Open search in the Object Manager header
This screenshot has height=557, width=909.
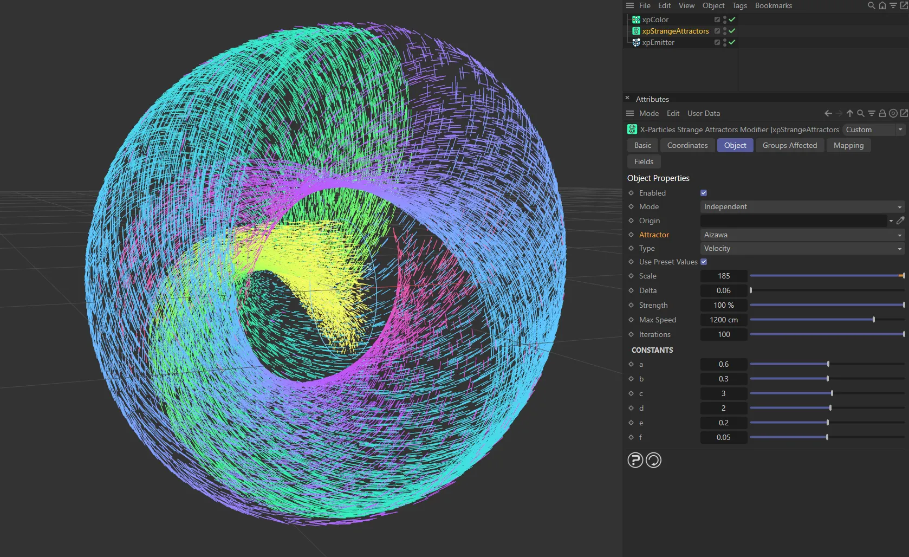[871, 5]
